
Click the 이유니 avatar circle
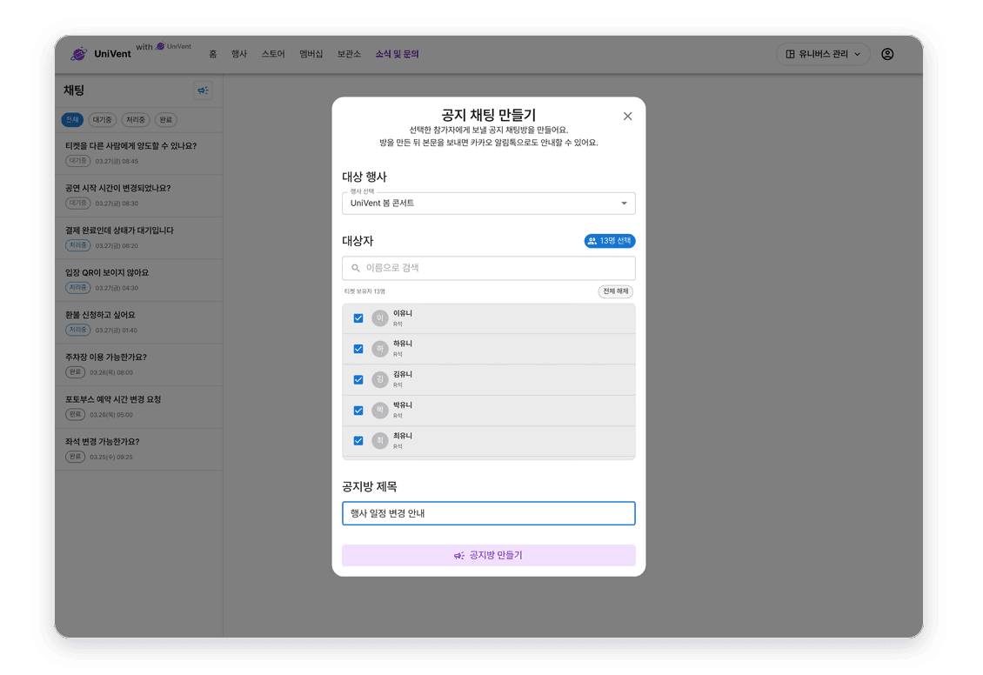coord(380,318)
